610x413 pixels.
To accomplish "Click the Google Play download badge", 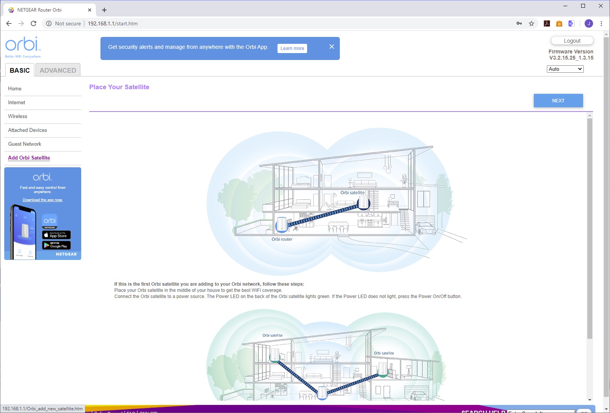I will click(57, 245).
